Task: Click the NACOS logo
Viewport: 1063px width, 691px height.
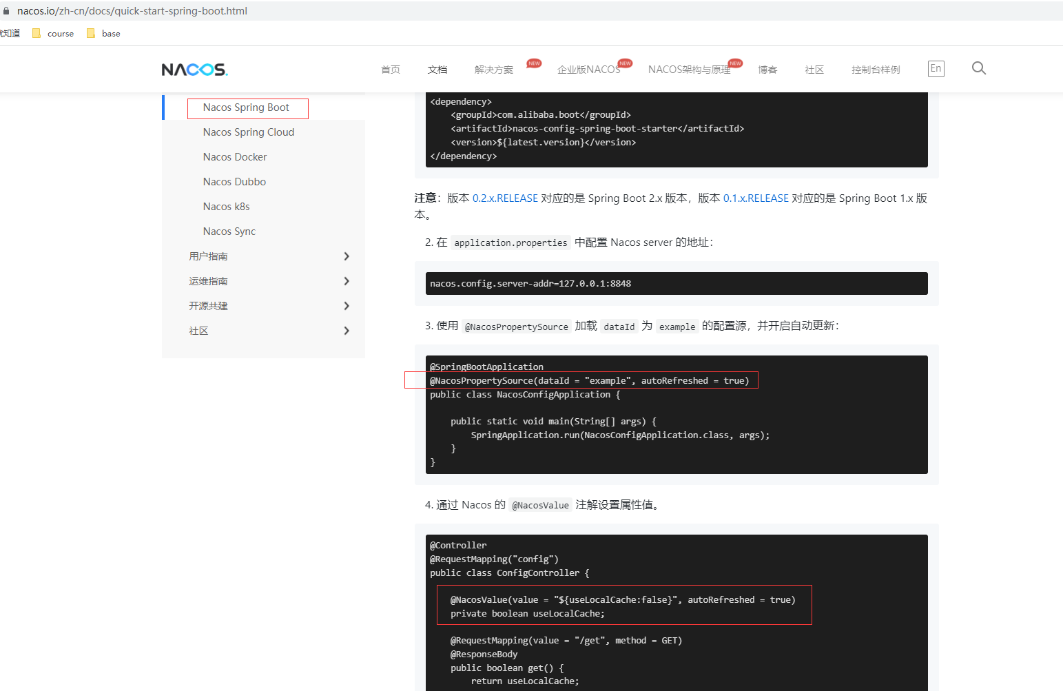Action: click(x=194, y=70)
